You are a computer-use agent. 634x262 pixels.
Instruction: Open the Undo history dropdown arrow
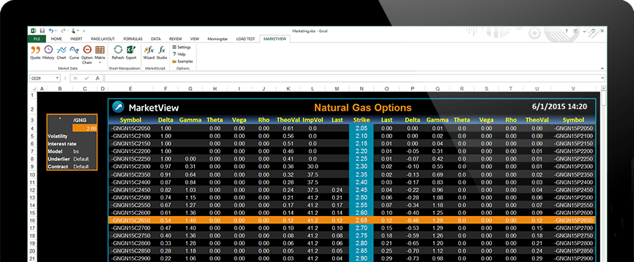56,31
